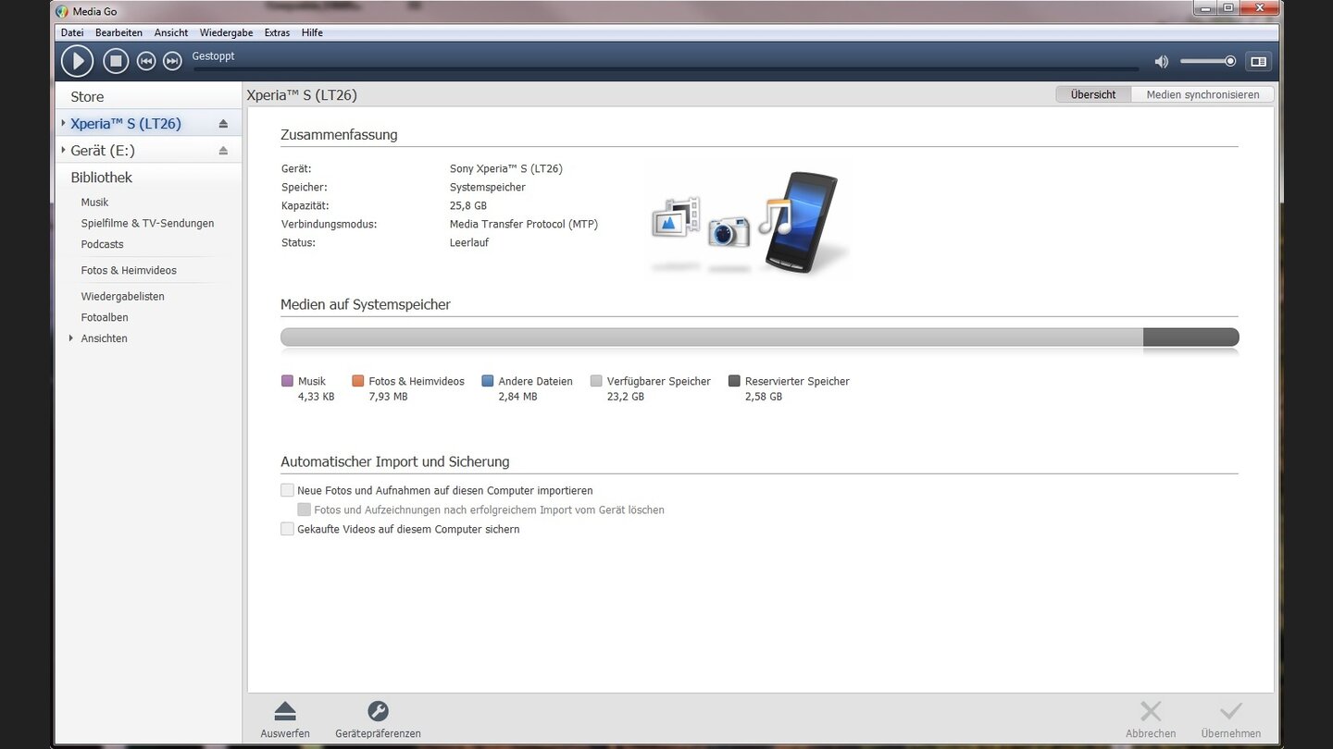This screenshot has width=1333, height=749.
Task: Open the Wiedergabe menu
Action: [x=226, y=32]
